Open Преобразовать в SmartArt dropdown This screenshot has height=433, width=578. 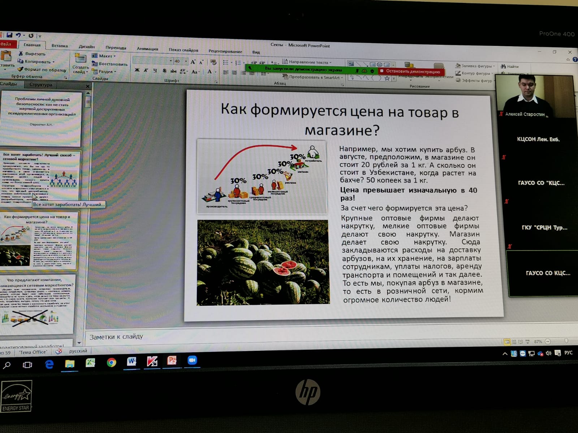(313, 77)
